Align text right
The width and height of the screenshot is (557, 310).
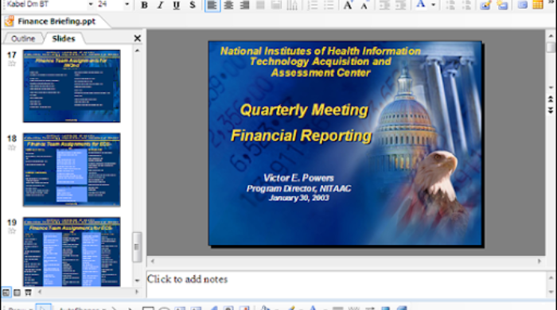click(x=244, y=5)
